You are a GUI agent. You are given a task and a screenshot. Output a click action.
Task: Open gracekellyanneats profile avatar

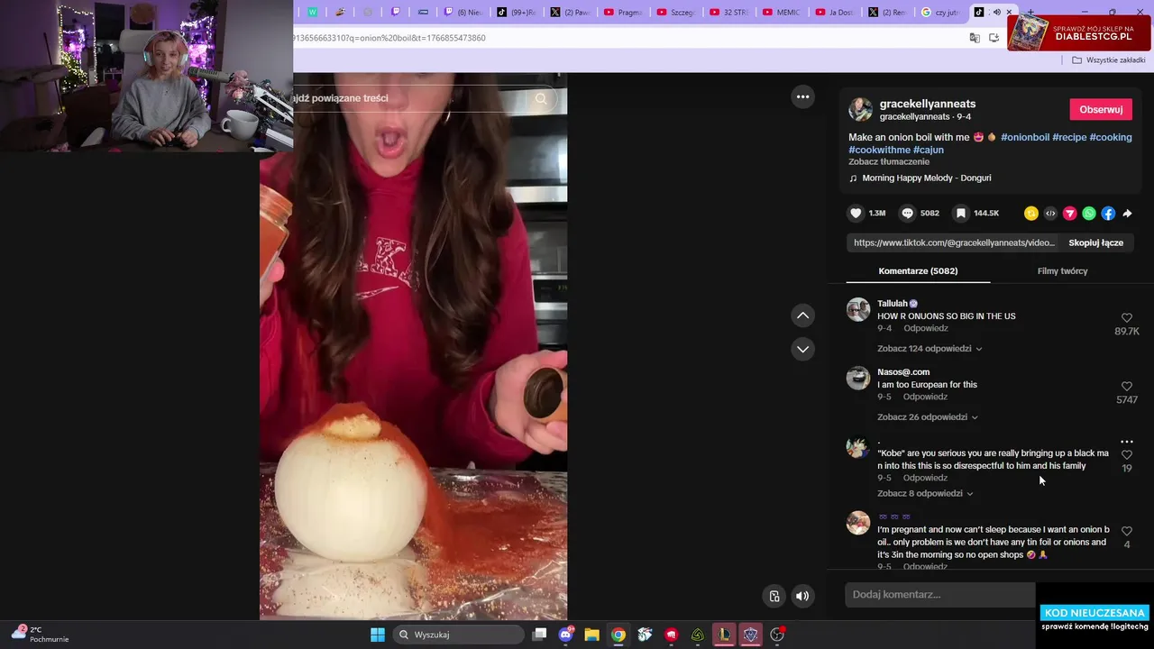pos(860,109)
